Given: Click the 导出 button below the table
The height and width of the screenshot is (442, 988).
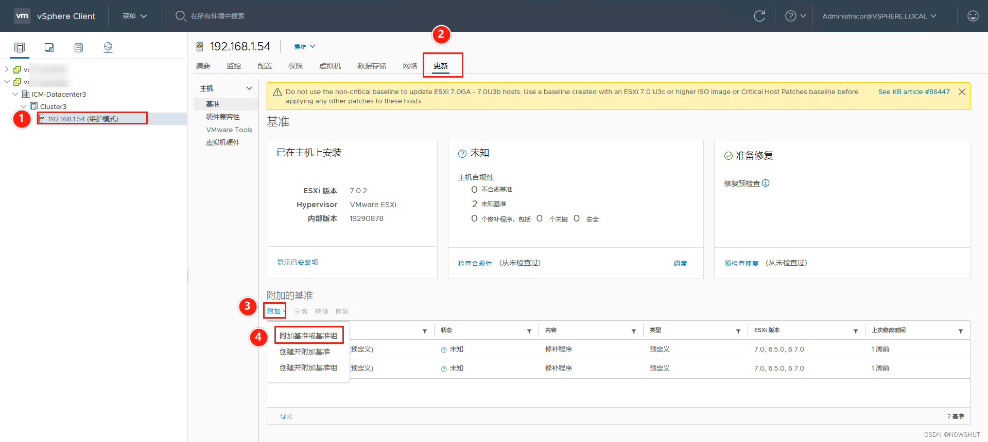Looking at the screenshot, I should (x=286, y=416).
